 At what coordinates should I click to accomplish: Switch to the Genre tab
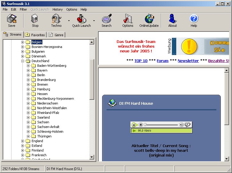56,35
